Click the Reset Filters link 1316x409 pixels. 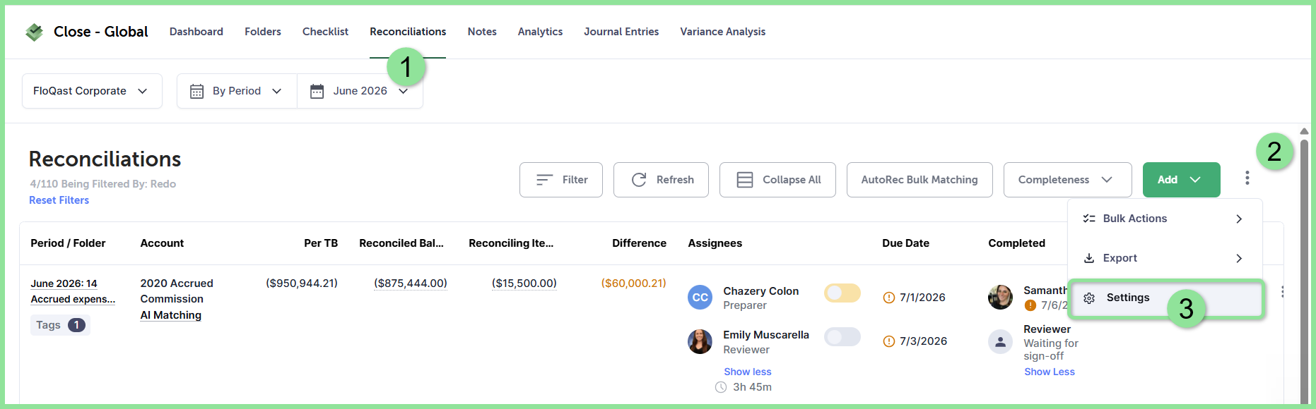pyautogui.click(x=59, y=200)
